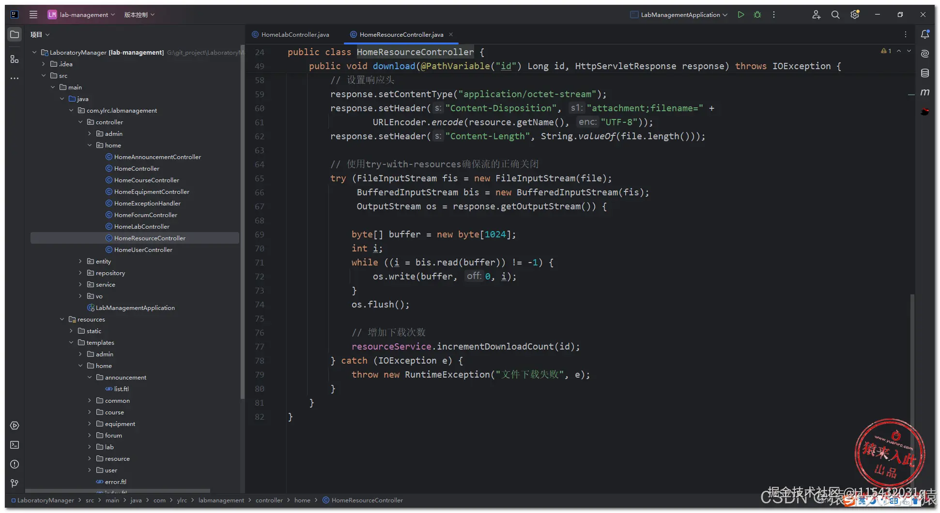Run LabManagementApplication
The height and width of the screenshot is (513, 940).
tap(741, 15)
